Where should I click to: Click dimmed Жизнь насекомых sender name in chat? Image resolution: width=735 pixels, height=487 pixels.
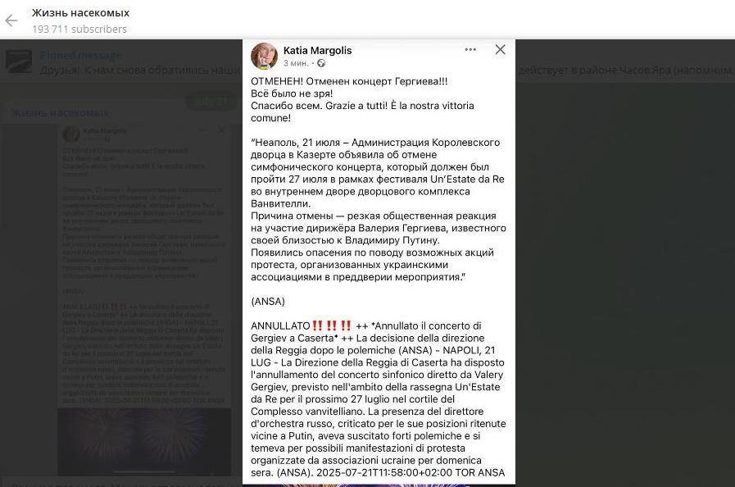(60, 113)
